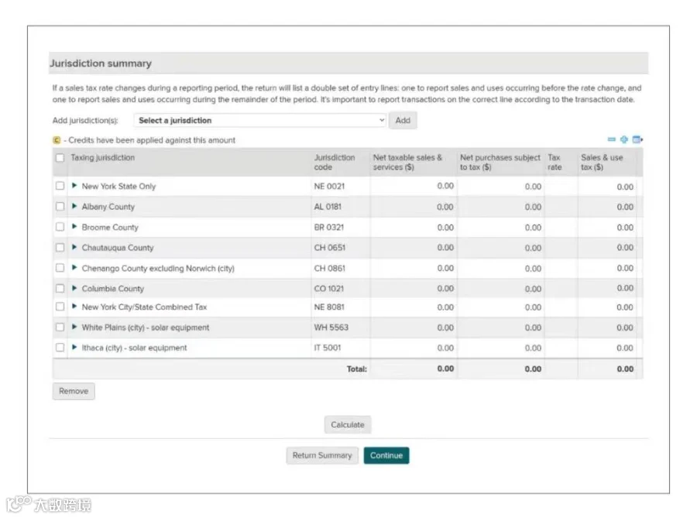Click jurisdiction code AL 0181
Viewport: 697px width, 518px height.
point(328,207)
